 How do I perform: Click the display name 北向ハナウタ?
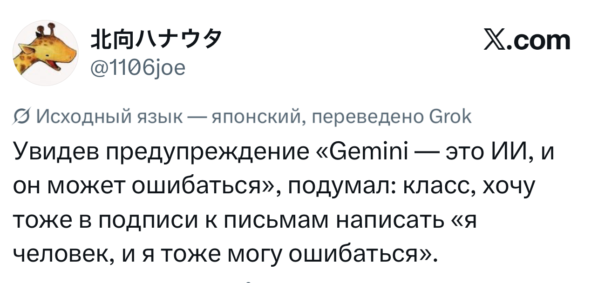[x=156, y=41]
